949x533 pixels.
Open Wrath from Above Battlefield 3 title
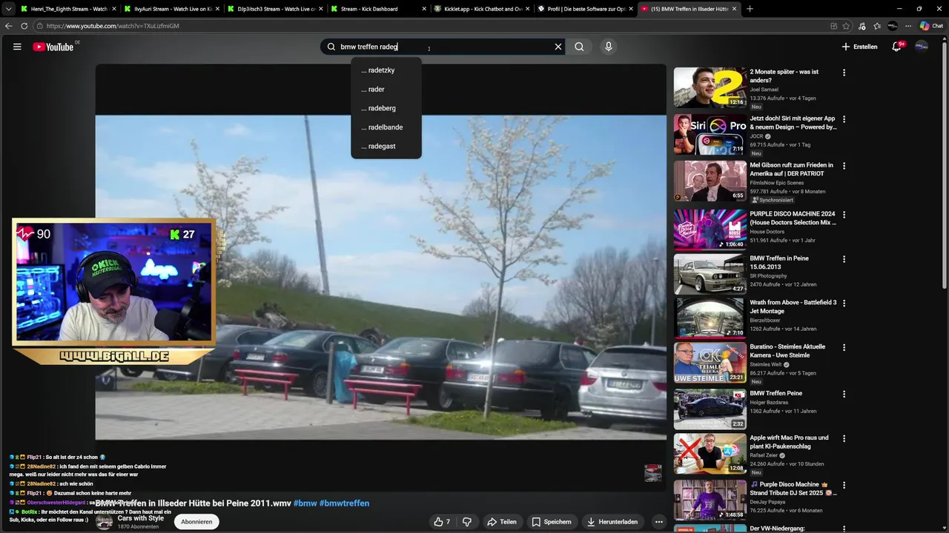[793, 307]
